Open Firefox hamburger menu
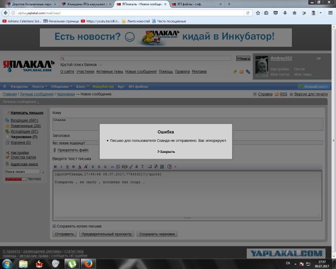336x269 pixels. [330, 13]
